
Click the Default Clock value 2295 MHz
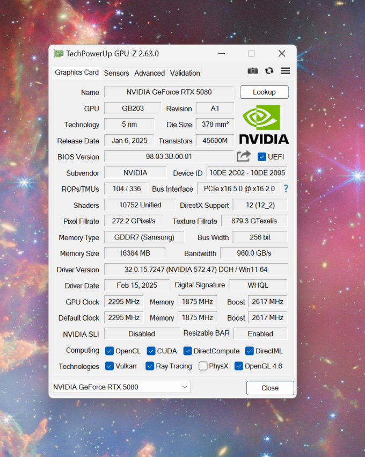pyautogui.click(x=124, y=318)
